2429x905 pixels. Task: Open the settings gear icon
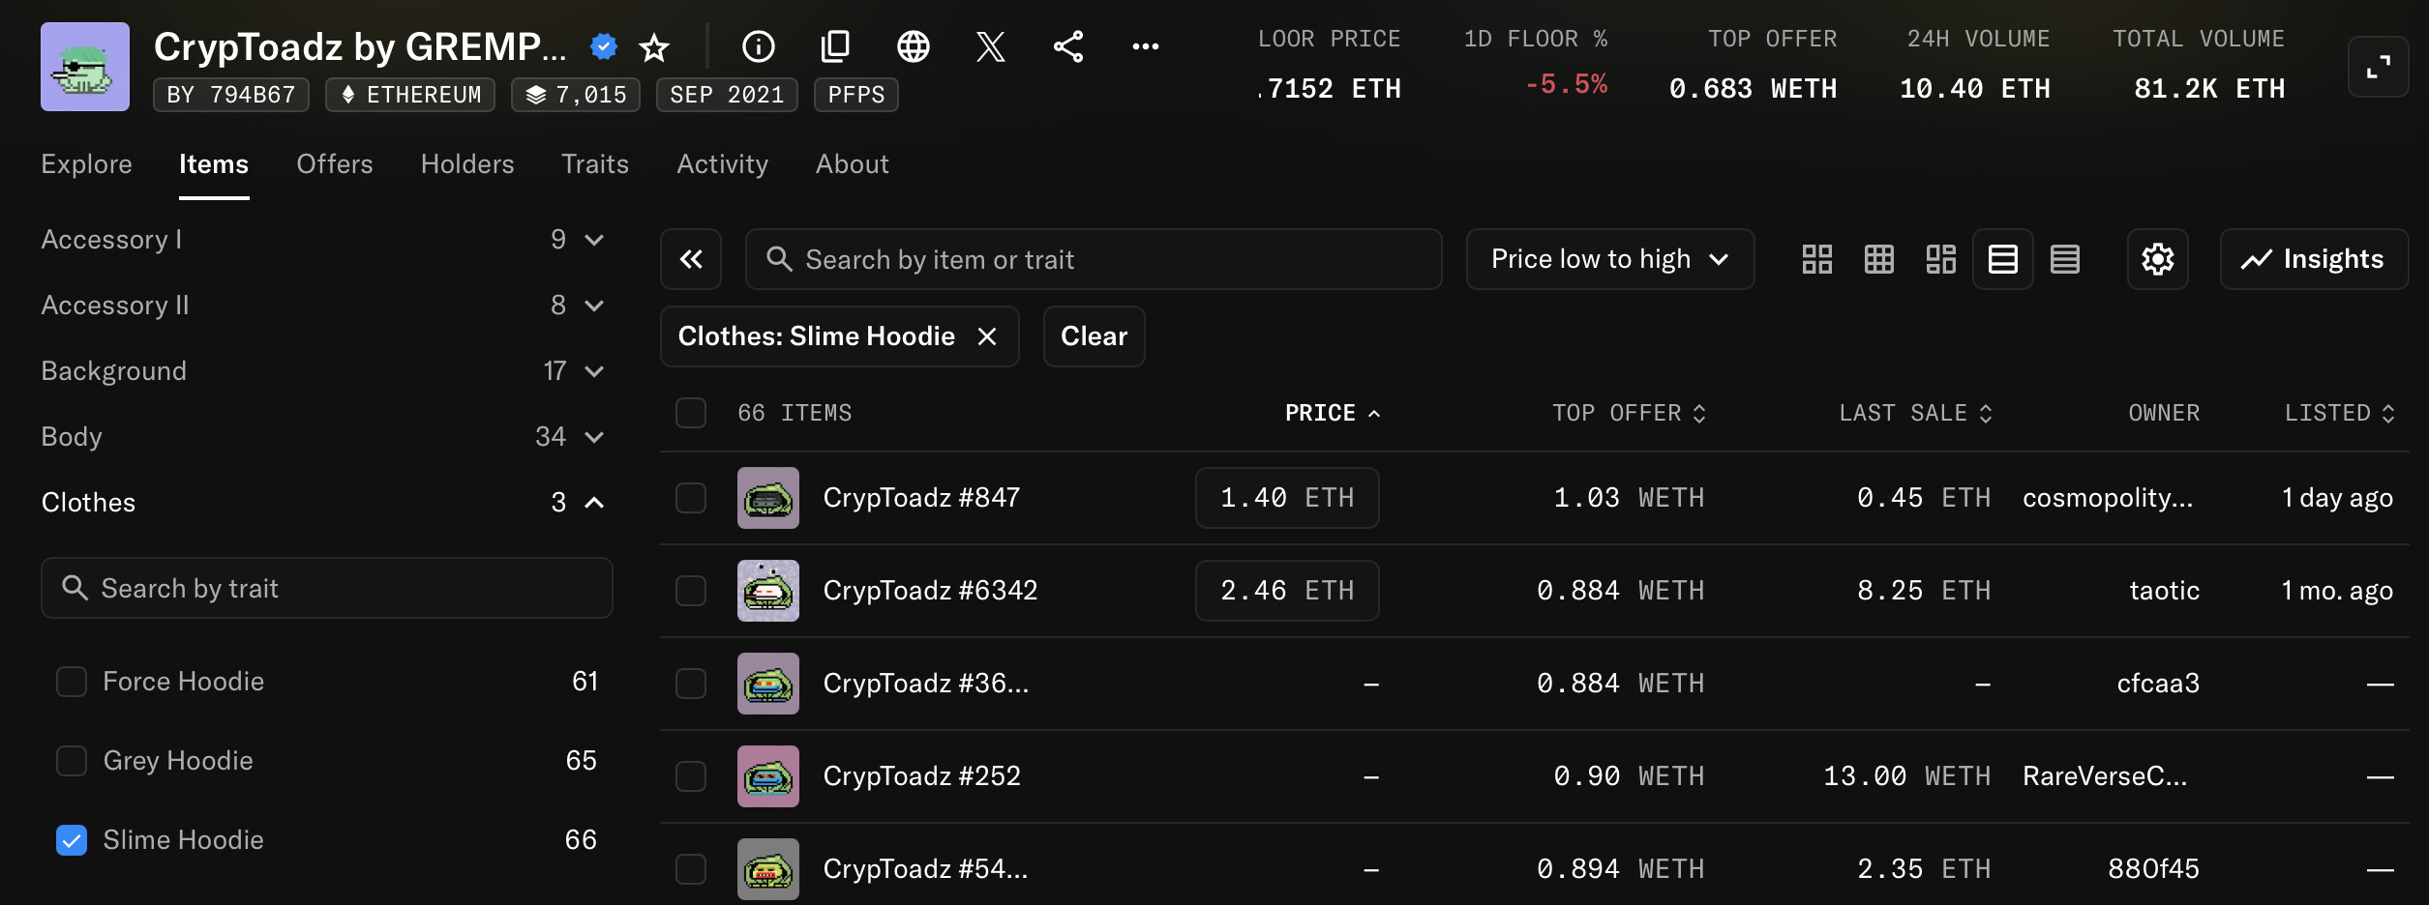pyautogui.click(x=2157, y=259)
